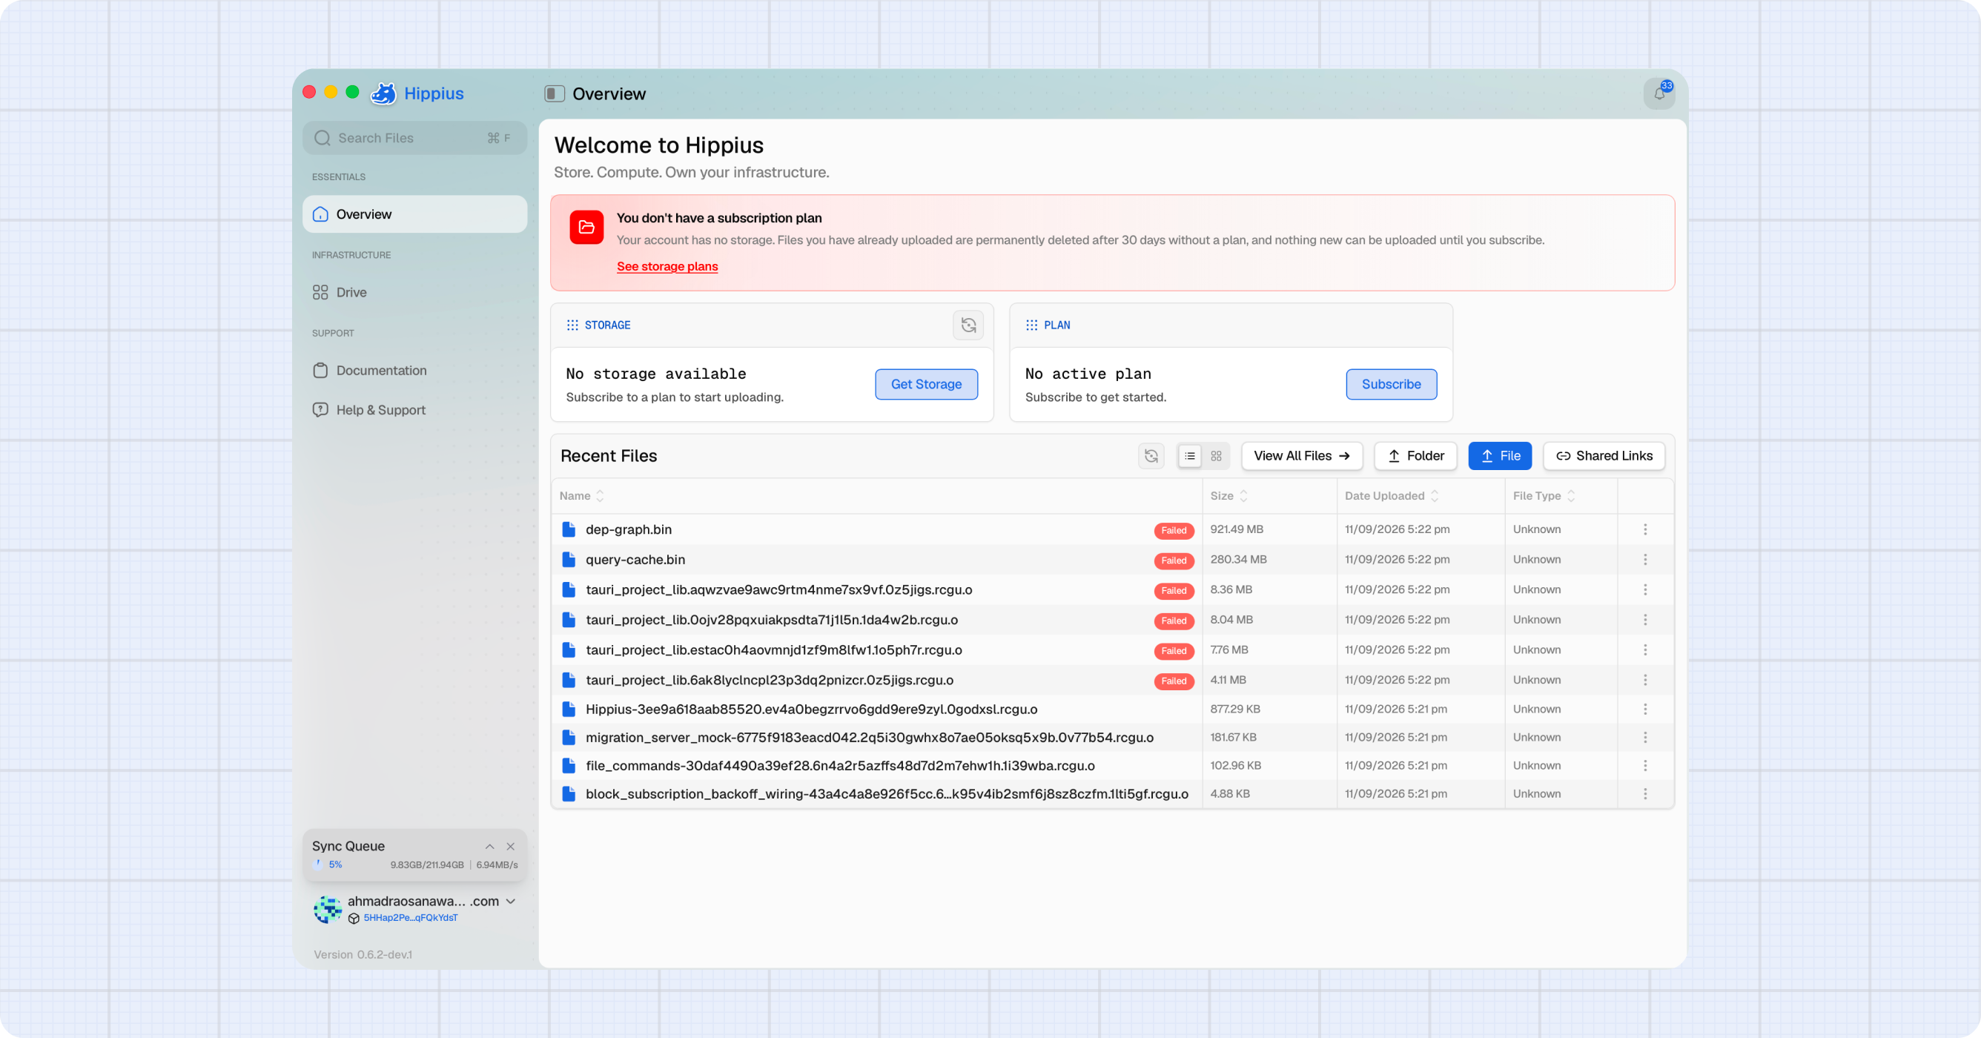Select the file_commands-30daf4490a39ef28 file name
This screenshot has height=1038, width=1981.
840,766
